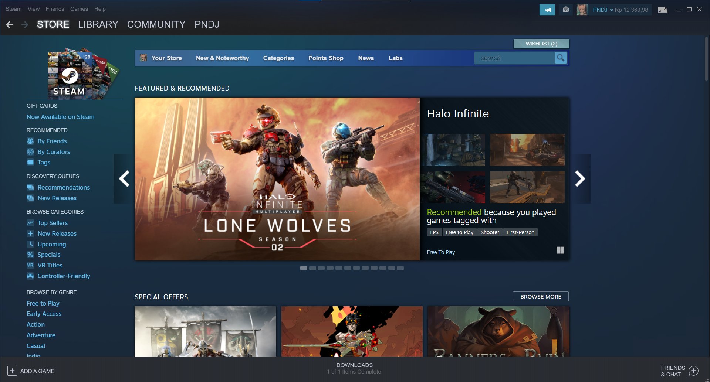This screenshot has width=710, height=382.
Task: Browse the Early Access genre
Action: click(x=44, y=314)
